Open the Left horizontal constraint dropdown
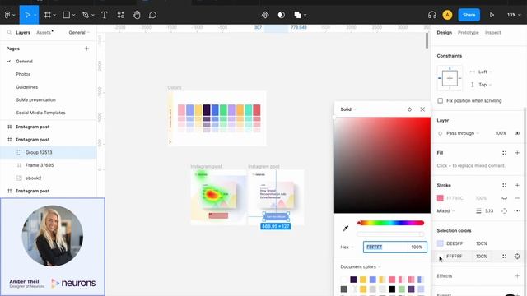 [485, 72]
